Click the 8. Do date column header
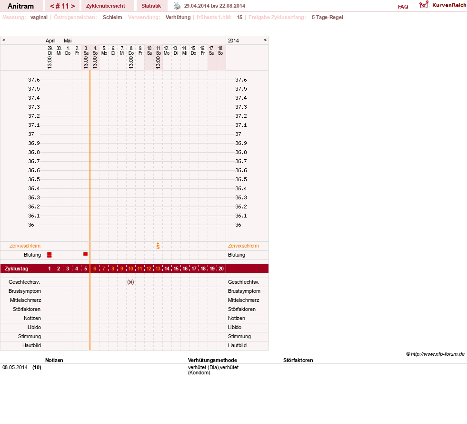This screenshot has width=467, height=424. (131, 51)
